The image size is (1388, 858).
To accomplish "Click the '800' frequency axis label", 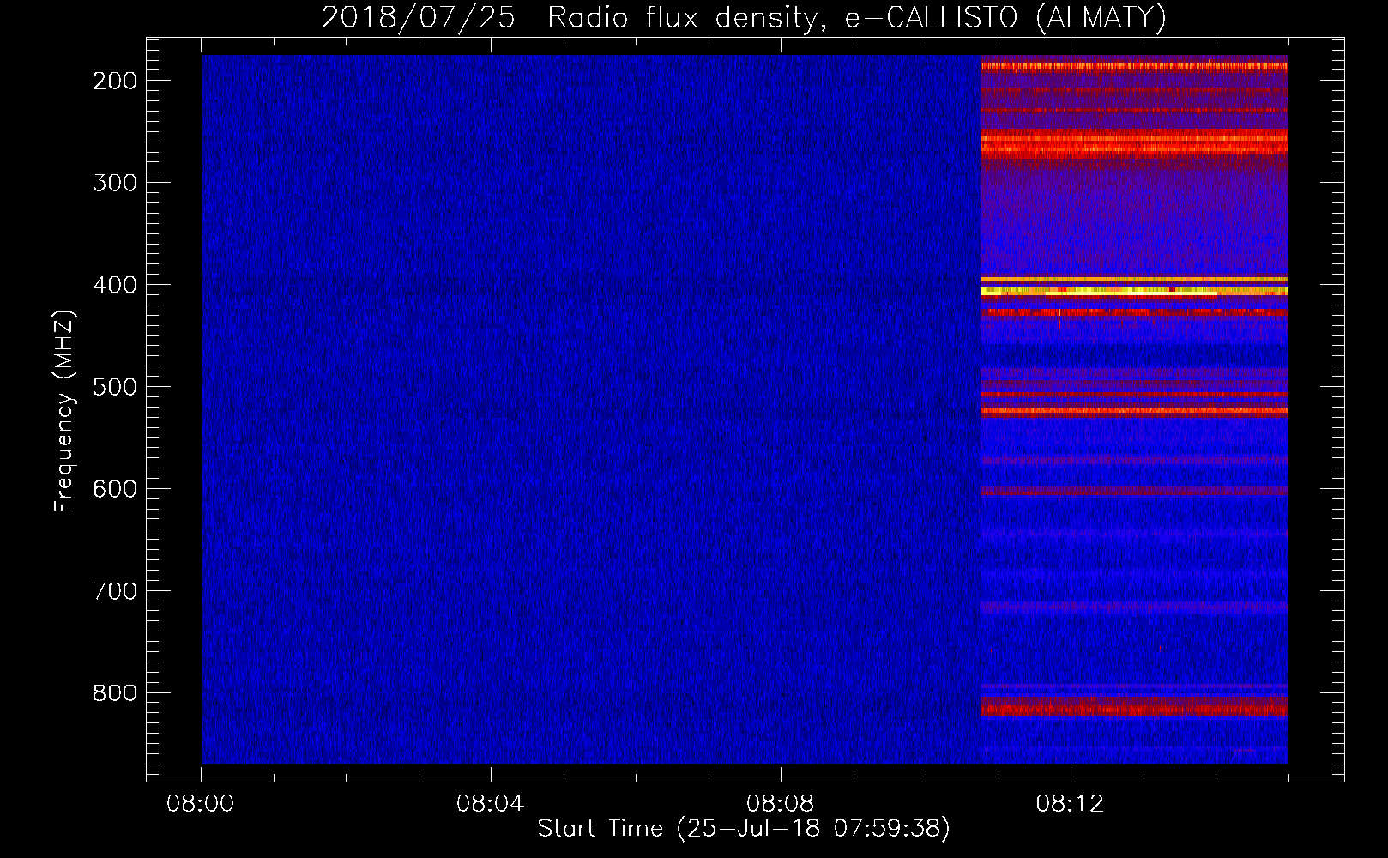I will (x=115, y=693).
